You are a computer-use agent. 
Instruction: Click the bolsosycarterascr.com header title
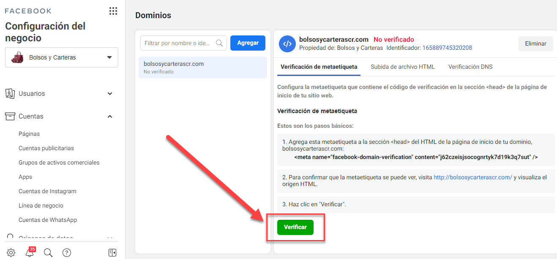pyautogui.click(x=334, y=40)
